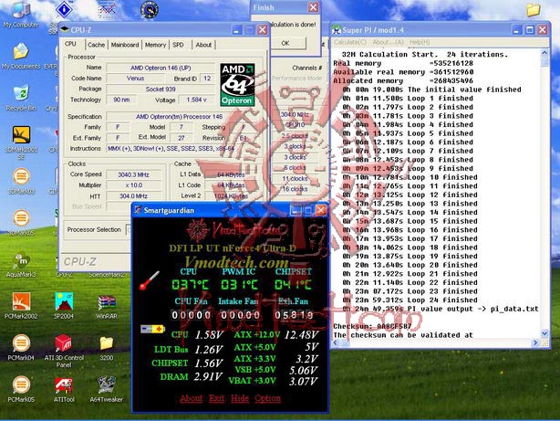Viewport: 560px width, 421px height.
Task: Open About menu in Super PI
Action: pyautogui.click(x=388, y=42)
